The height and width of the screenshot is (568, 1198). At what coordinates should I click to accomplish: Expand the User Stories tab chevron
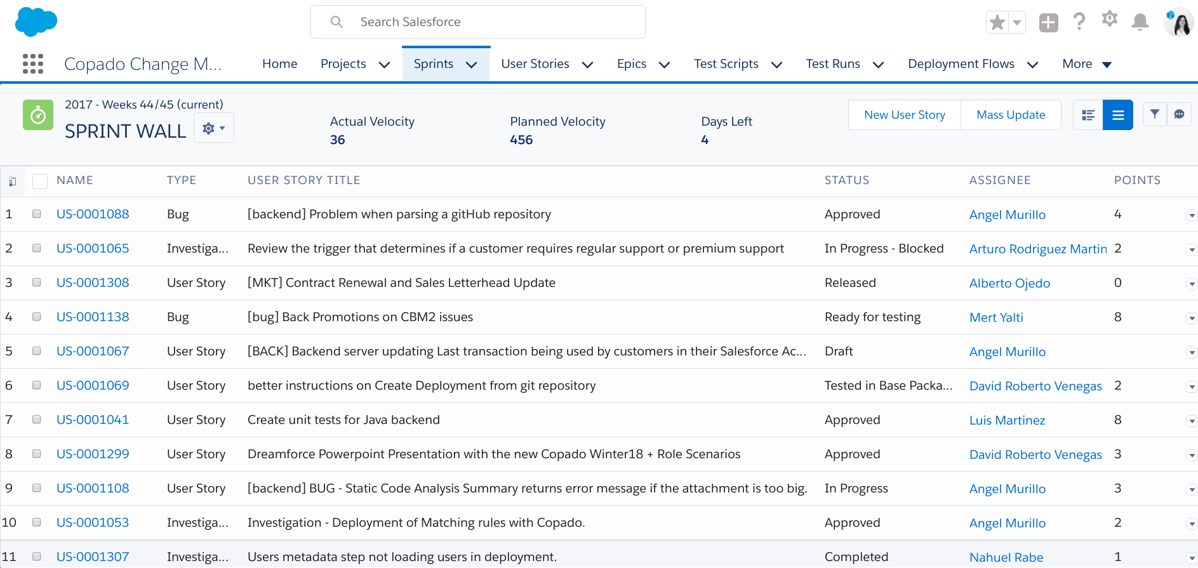click(x=587, y=65)
